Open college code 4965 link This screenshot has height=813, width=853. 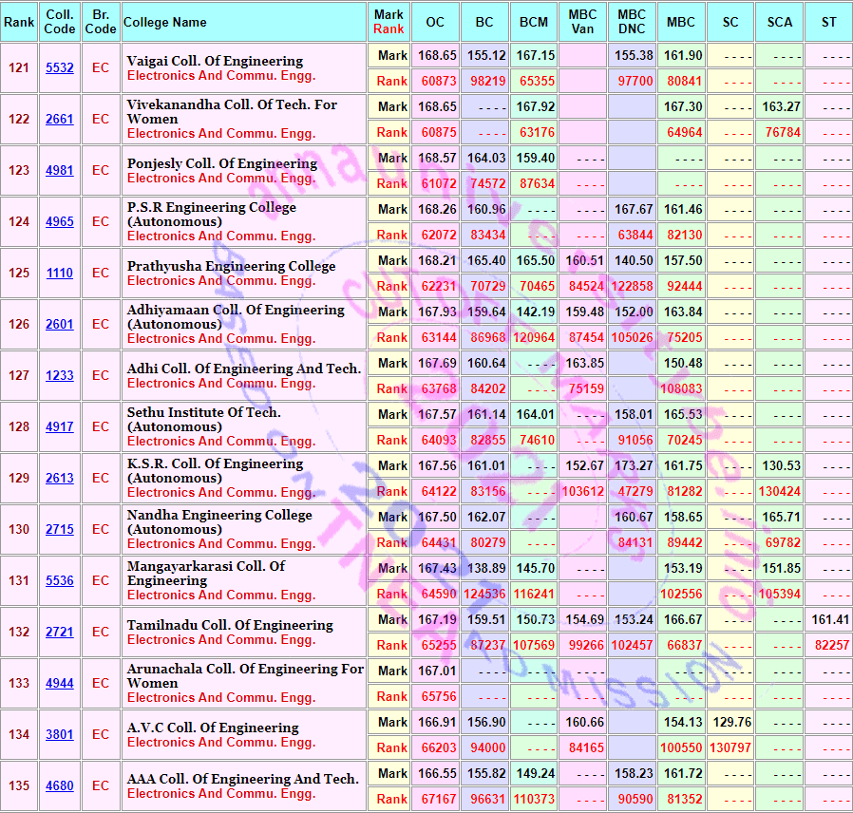[59, 222]
